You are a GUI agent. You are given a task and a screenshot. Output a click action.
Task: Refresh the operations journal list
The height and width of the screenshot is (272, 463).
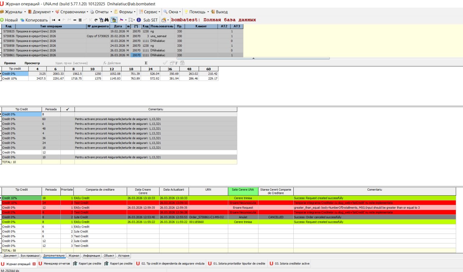point(96,20)
